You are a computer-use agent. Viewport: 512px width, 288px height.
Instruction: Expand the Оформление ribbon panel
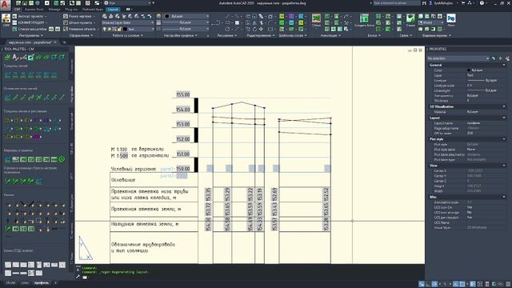coord(81,35)
